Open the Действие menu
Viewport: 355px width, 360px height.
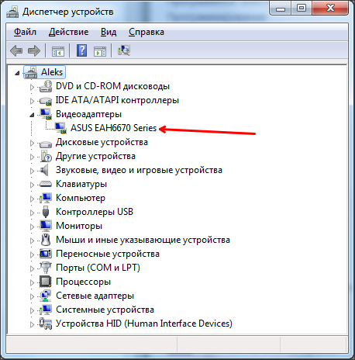tap(69, 32)
